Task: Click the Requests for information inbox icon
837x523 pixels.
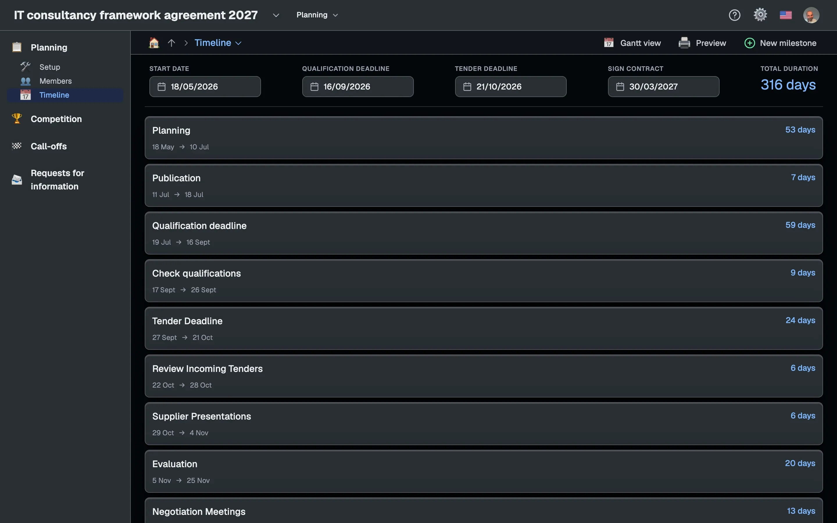Action: (x=17, y=180)
